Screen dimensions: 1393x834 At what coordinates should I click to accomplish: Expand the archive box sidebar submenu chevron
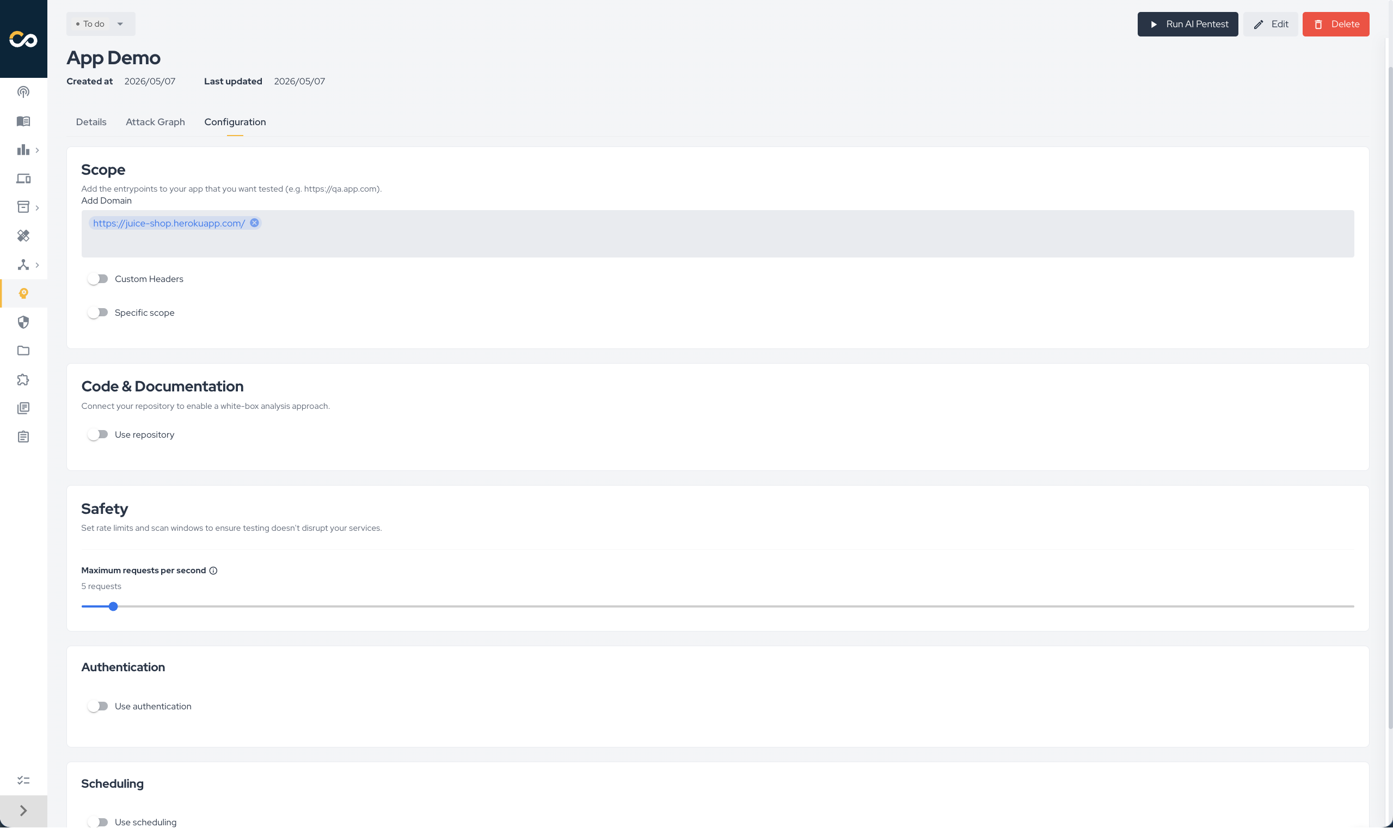coord(37,207)
